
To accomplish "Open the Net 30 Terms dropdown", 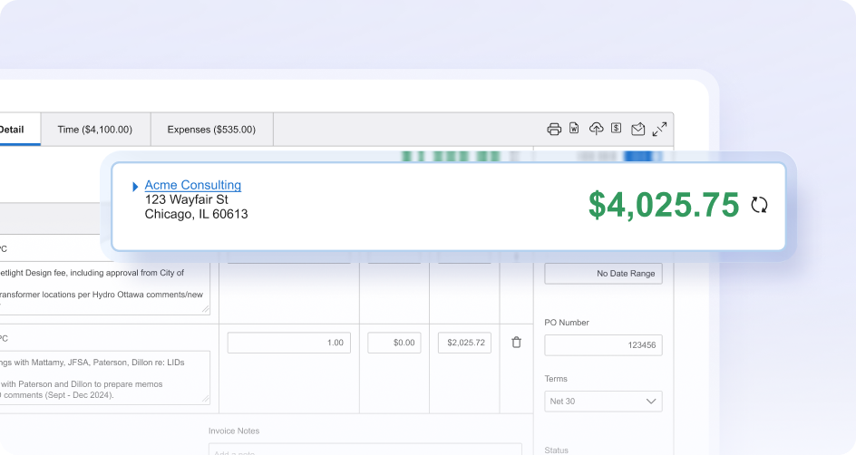I will pyautogui.click(x=603, y=401).
